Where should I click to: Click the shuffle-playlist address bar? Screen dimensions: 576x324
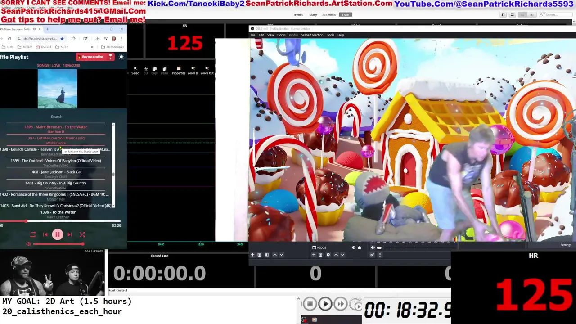[x=40, y=39]
